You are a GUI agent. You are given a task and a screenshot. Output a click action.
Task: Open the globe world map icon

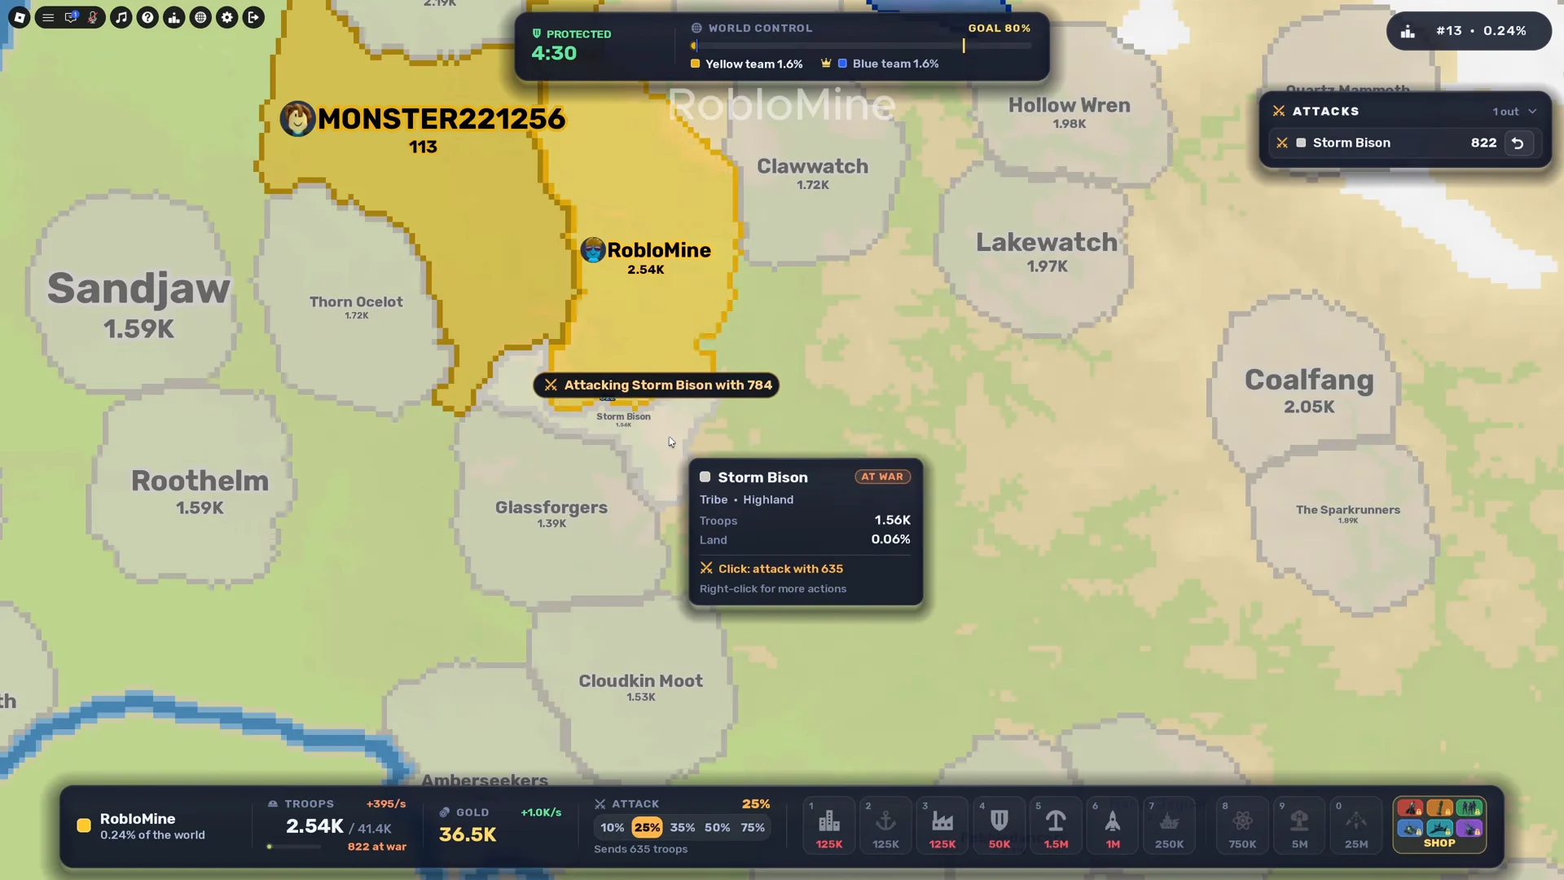tap(200, 17)
